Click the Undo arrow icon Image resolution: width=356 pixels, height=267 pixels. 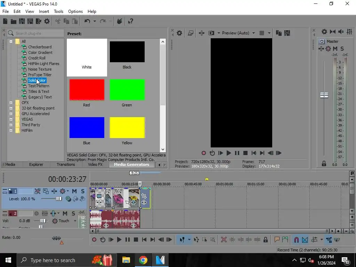coord(87,21)
